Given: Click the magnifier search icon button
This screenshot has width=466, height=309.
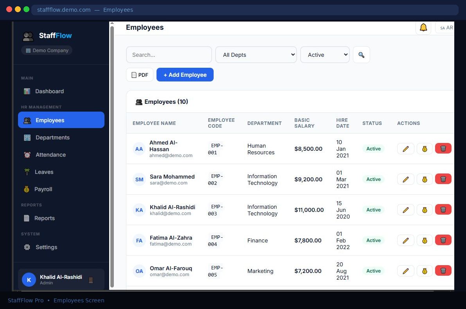Looking at the screenshot, I should pos(361,55).
